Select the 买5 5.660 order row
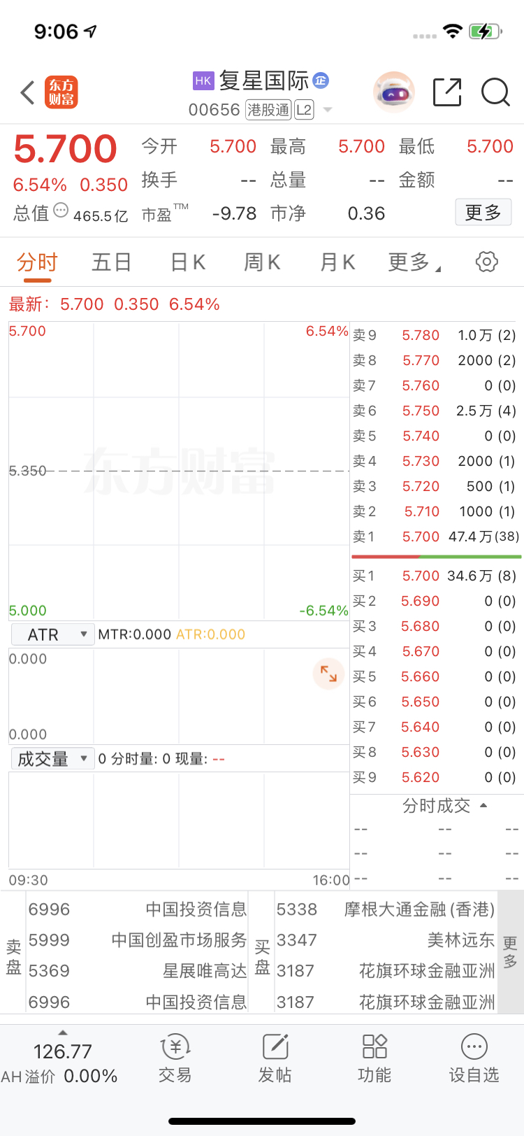The image size is (524, 1136). coord(435,676)
